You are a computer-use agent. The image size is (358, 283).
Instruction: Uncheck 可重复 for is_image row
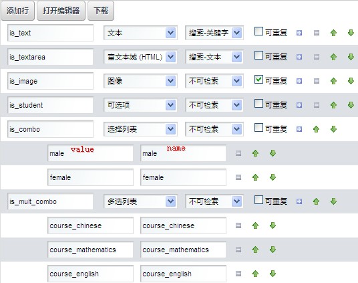pos(258,80)
